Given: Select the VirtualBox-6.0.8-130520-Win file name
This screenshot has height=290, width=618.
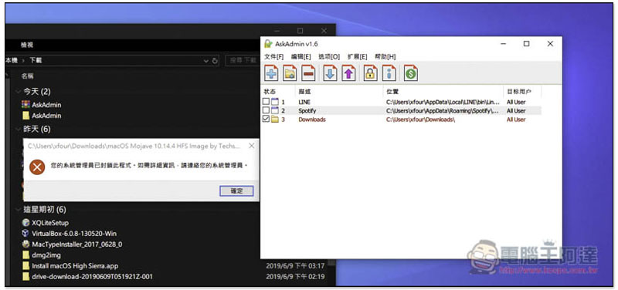Looking at the screenshot, I should tap(74, 234).
